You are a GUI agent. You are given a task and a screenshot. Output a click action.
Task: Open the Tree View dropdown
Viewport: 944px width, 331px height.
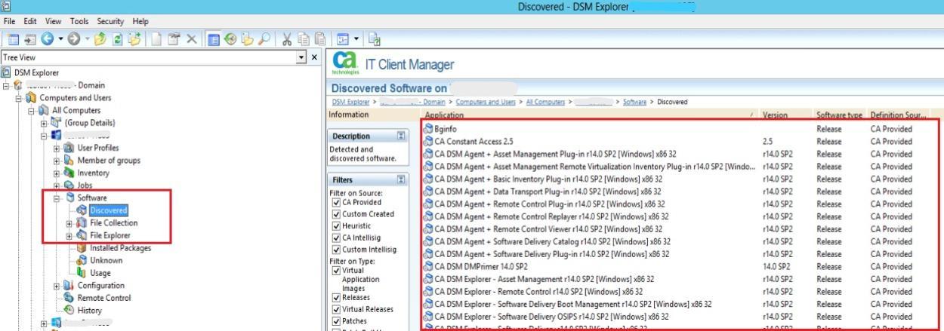302,57
